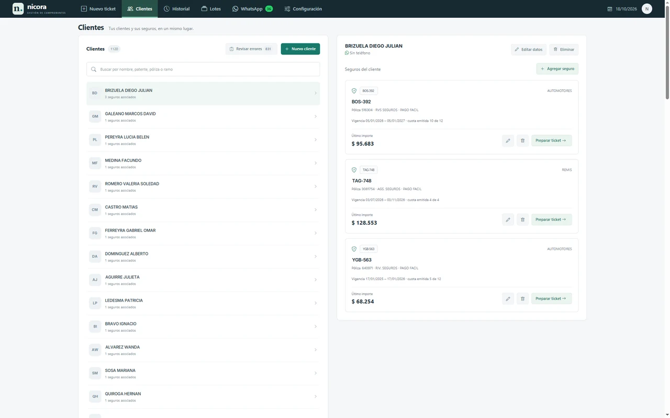Add insurance with Agregar seguro button
Screen dimensions: 670x418
pyautogui.click(x=557, y=69)
